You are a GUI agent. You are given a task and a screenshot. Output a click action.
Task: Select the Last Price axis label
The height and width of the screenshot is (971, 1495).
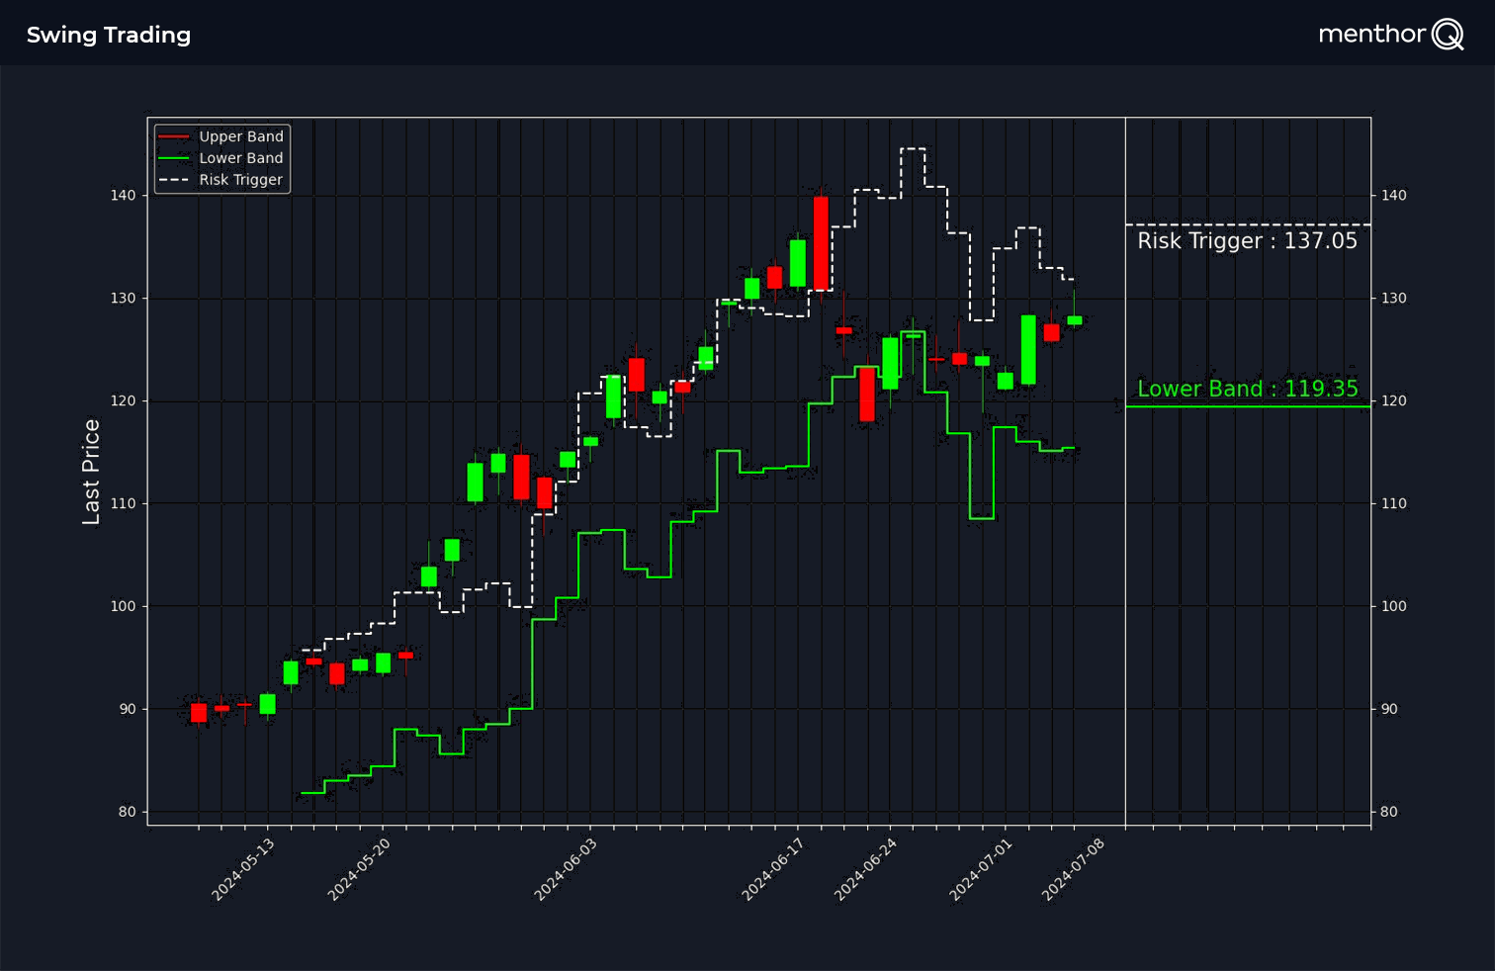pos(91,472)
